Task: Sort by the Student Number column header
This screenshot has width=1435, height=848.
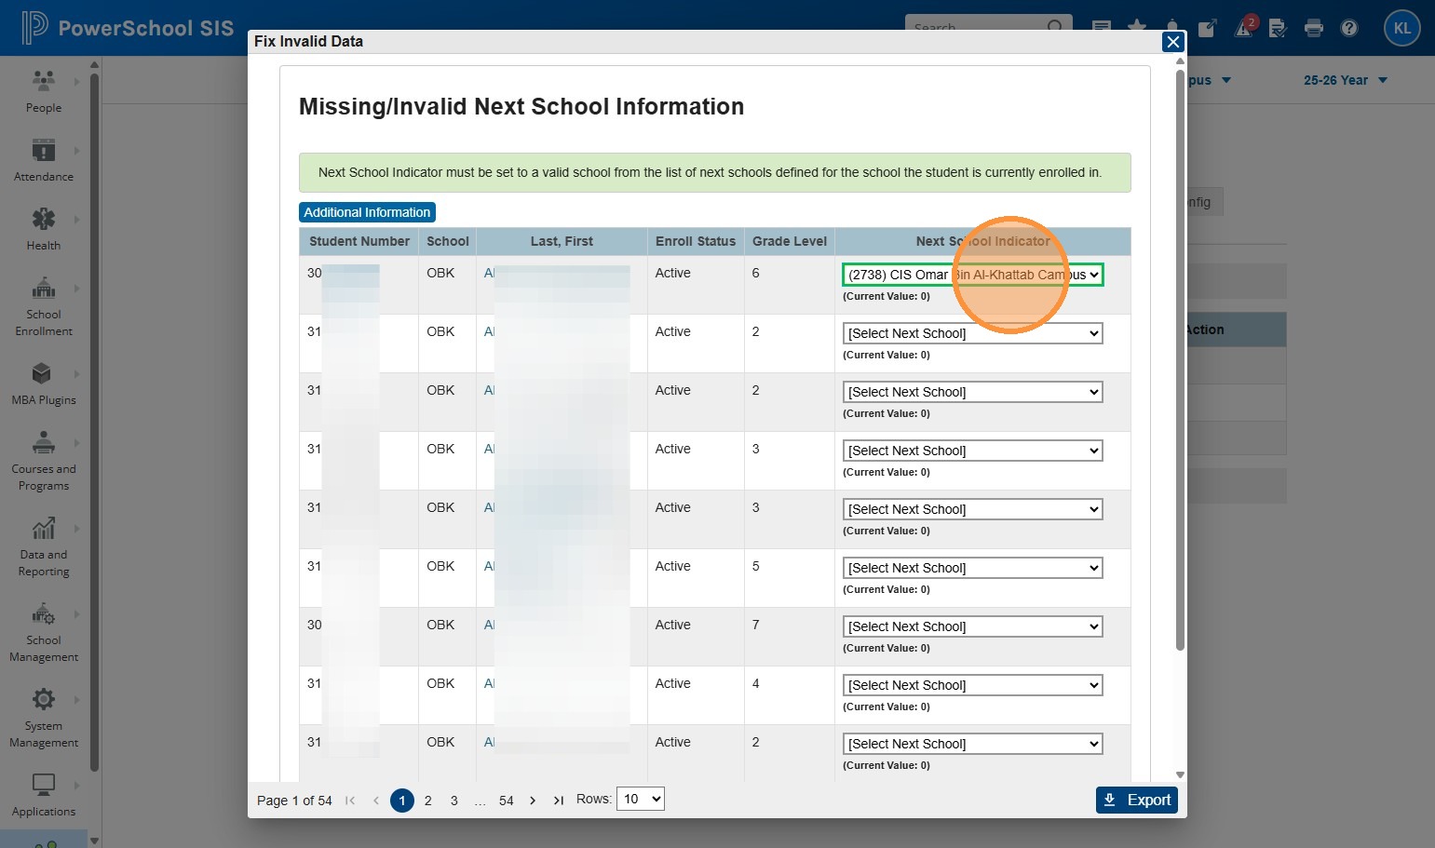Action: pyautogui.click(x=359, y=241)
